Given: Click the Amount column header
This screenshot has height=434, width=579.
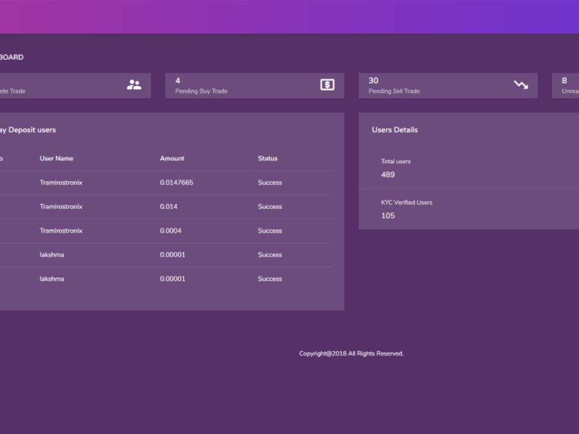Looking at the screenshot, I should pos(172,159).
